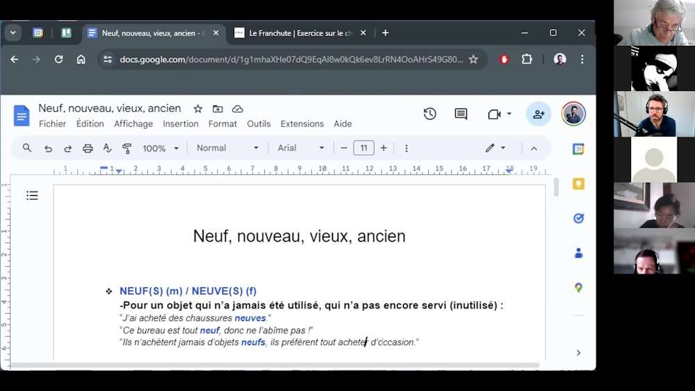The height and width of the screenshot is (391, 695).
Task: Click the font size field showing 11
Action: point(363,148)
